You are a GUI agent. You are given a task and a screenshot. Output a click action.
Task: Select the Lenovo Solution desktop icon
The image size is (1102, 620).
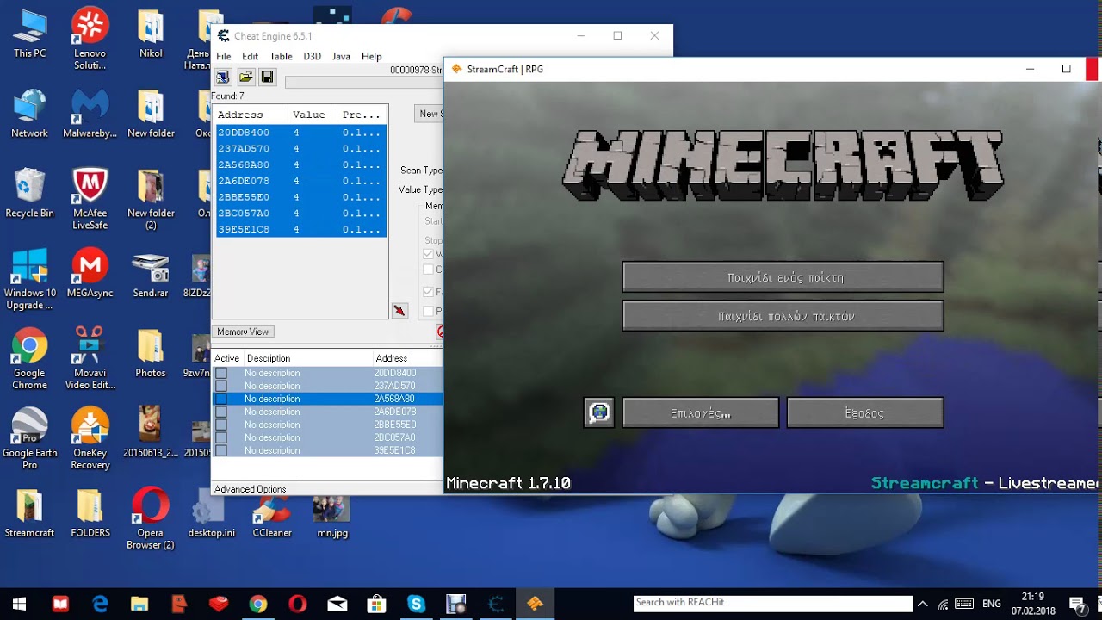(x=90, y=39)
